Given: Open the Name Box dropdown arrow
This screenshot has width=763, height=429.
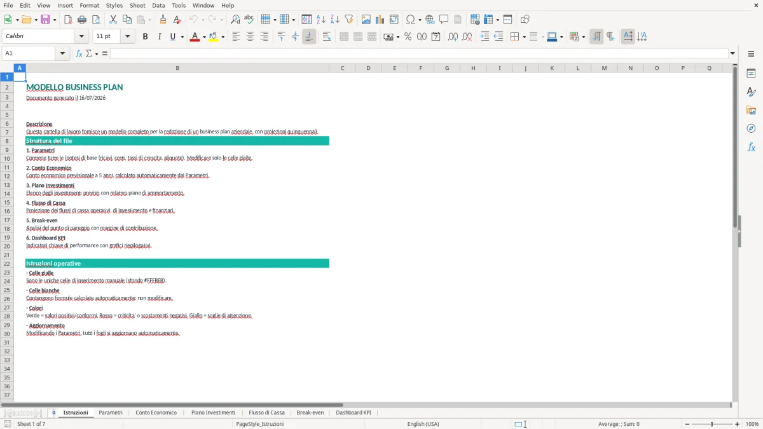Looking at the screenshot, I should pos(63,54).
